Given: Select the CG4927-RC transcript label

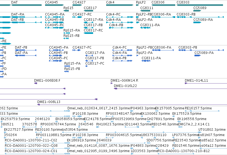Looking at the screenshot, I should tap(82, 14).
